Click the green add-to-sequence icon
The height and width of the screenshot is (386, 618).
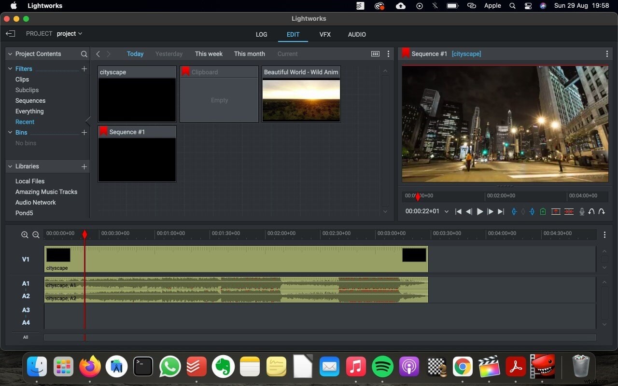(543, 211)
